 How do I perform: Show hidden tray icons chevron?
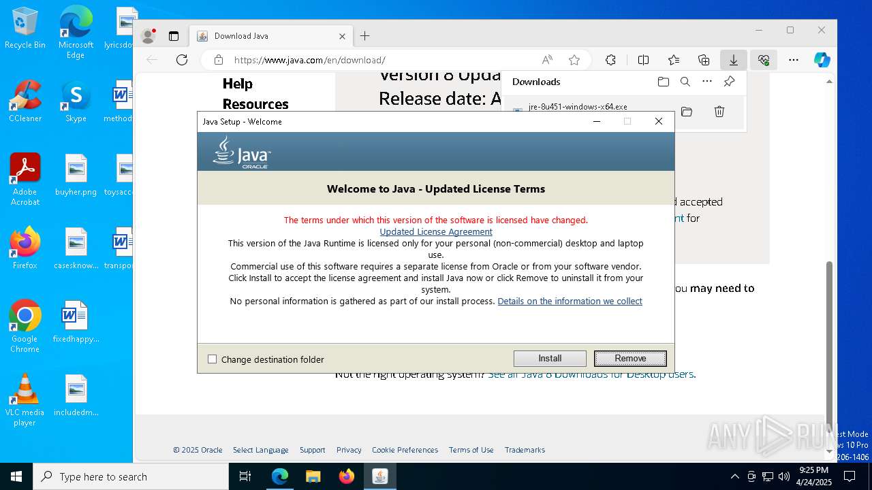coord(734,476)
